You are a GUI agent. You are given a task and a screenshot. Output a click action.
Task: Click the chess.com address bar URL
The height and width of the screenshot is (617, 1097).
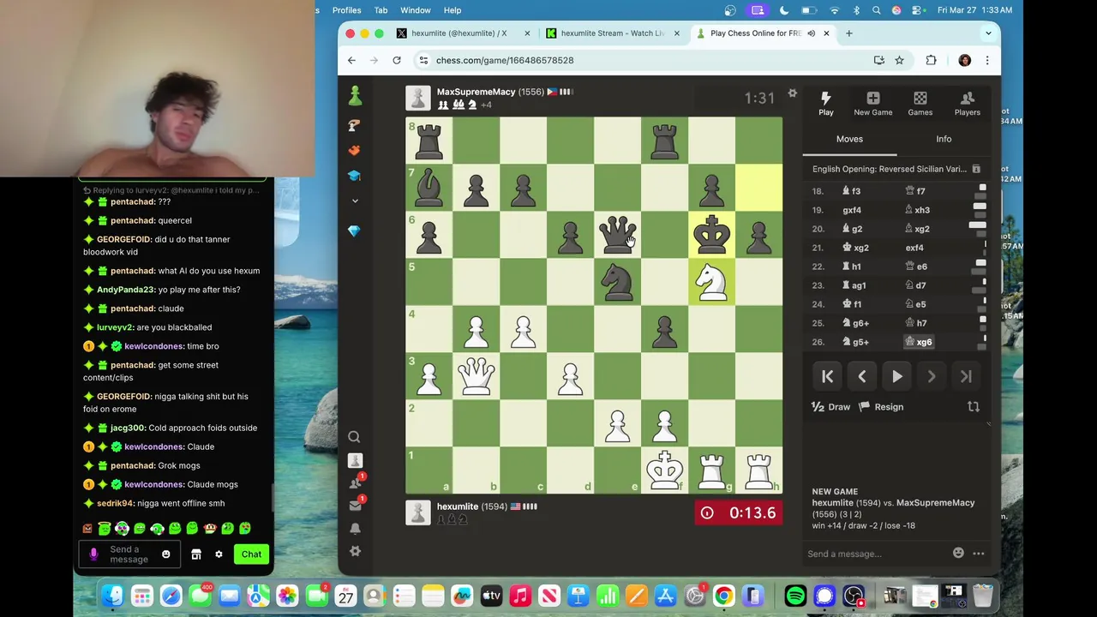[x=505, y=60]
